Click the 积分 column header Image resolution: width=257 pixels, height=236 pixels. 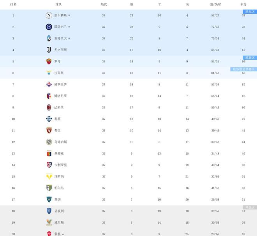pyautogui.click(x=243, y=4)
